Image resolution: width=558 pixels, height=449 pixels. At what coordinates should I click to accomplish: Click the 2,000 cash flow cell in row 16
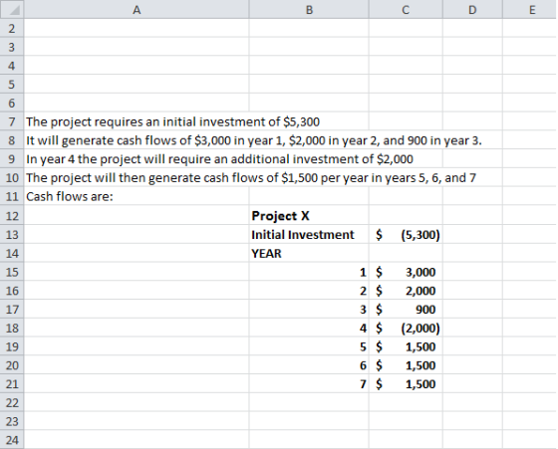(x=406, y=291)
